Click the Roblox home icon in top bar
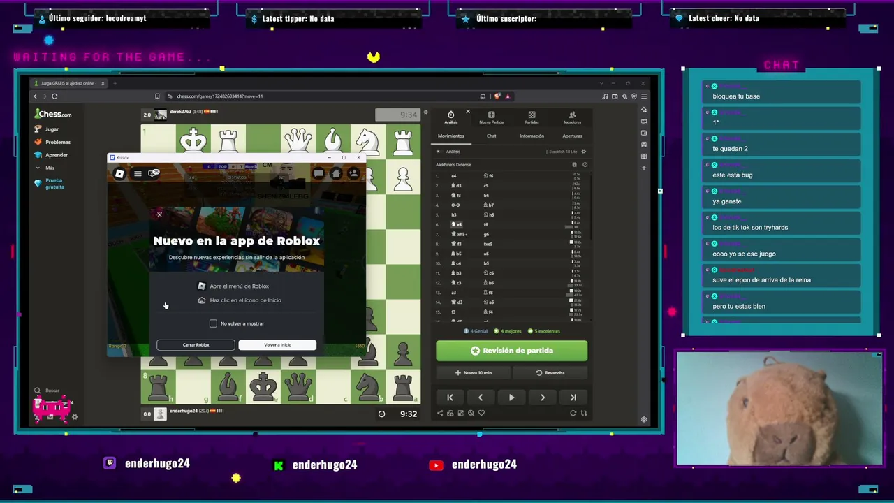Image resolution: width=894 pixels, height=503 pixels. click(336, 174)
